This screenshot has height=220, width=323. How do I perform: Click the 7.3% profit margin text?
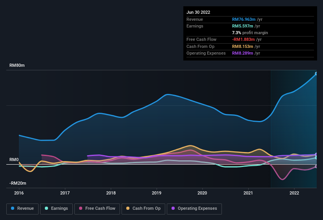[x=250, y=33]
